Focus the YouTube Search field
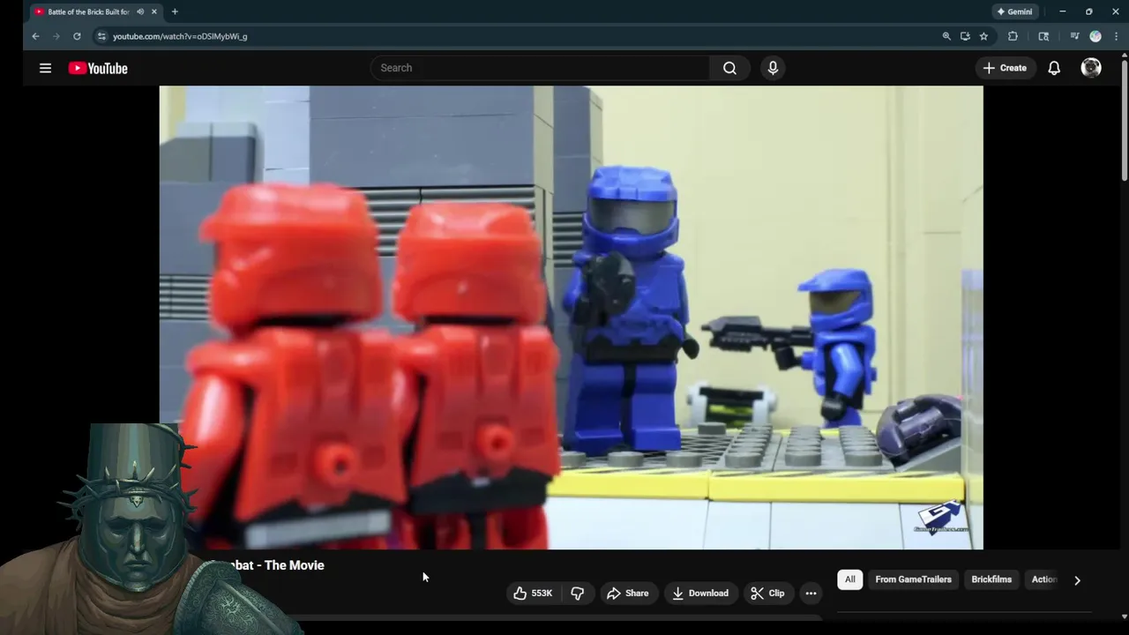 (540, 68)
